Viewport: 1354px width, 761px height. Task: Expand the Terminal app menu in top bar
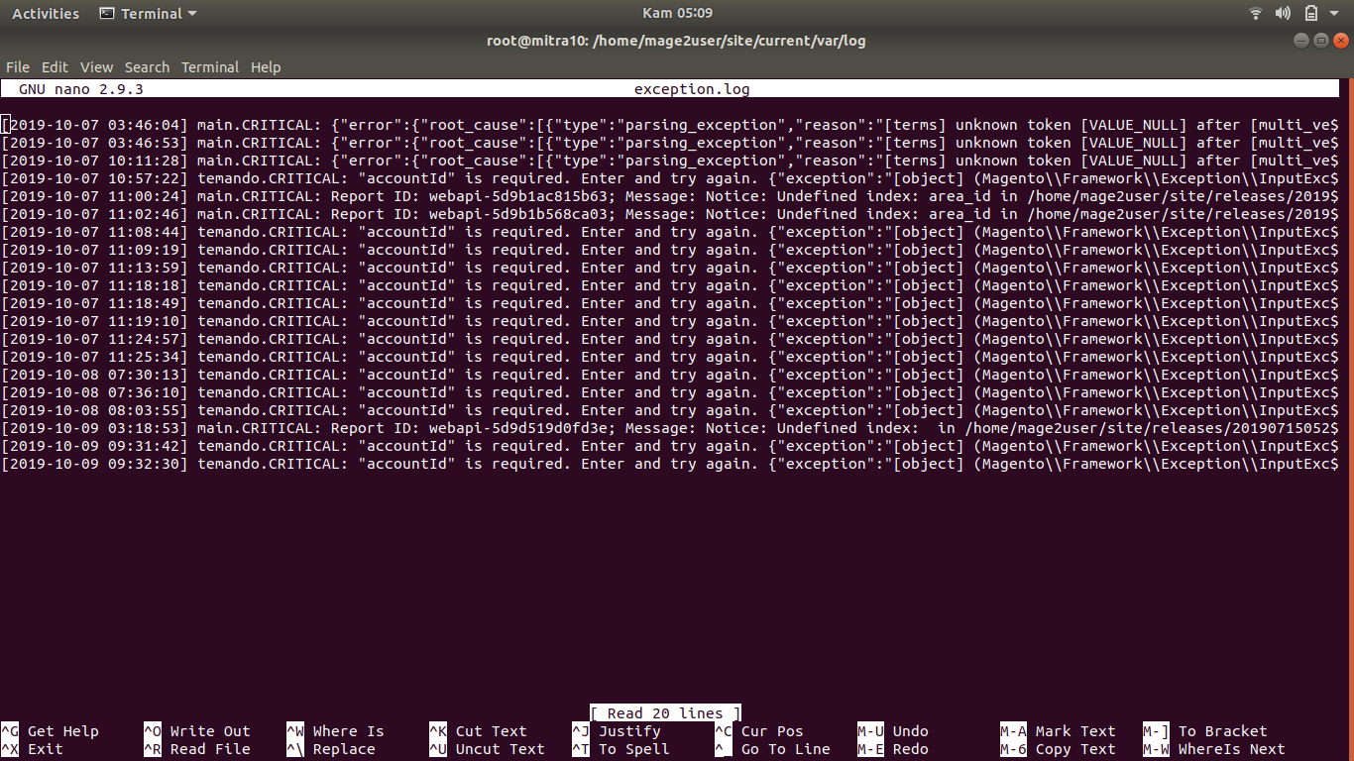[x=149, y=14]
